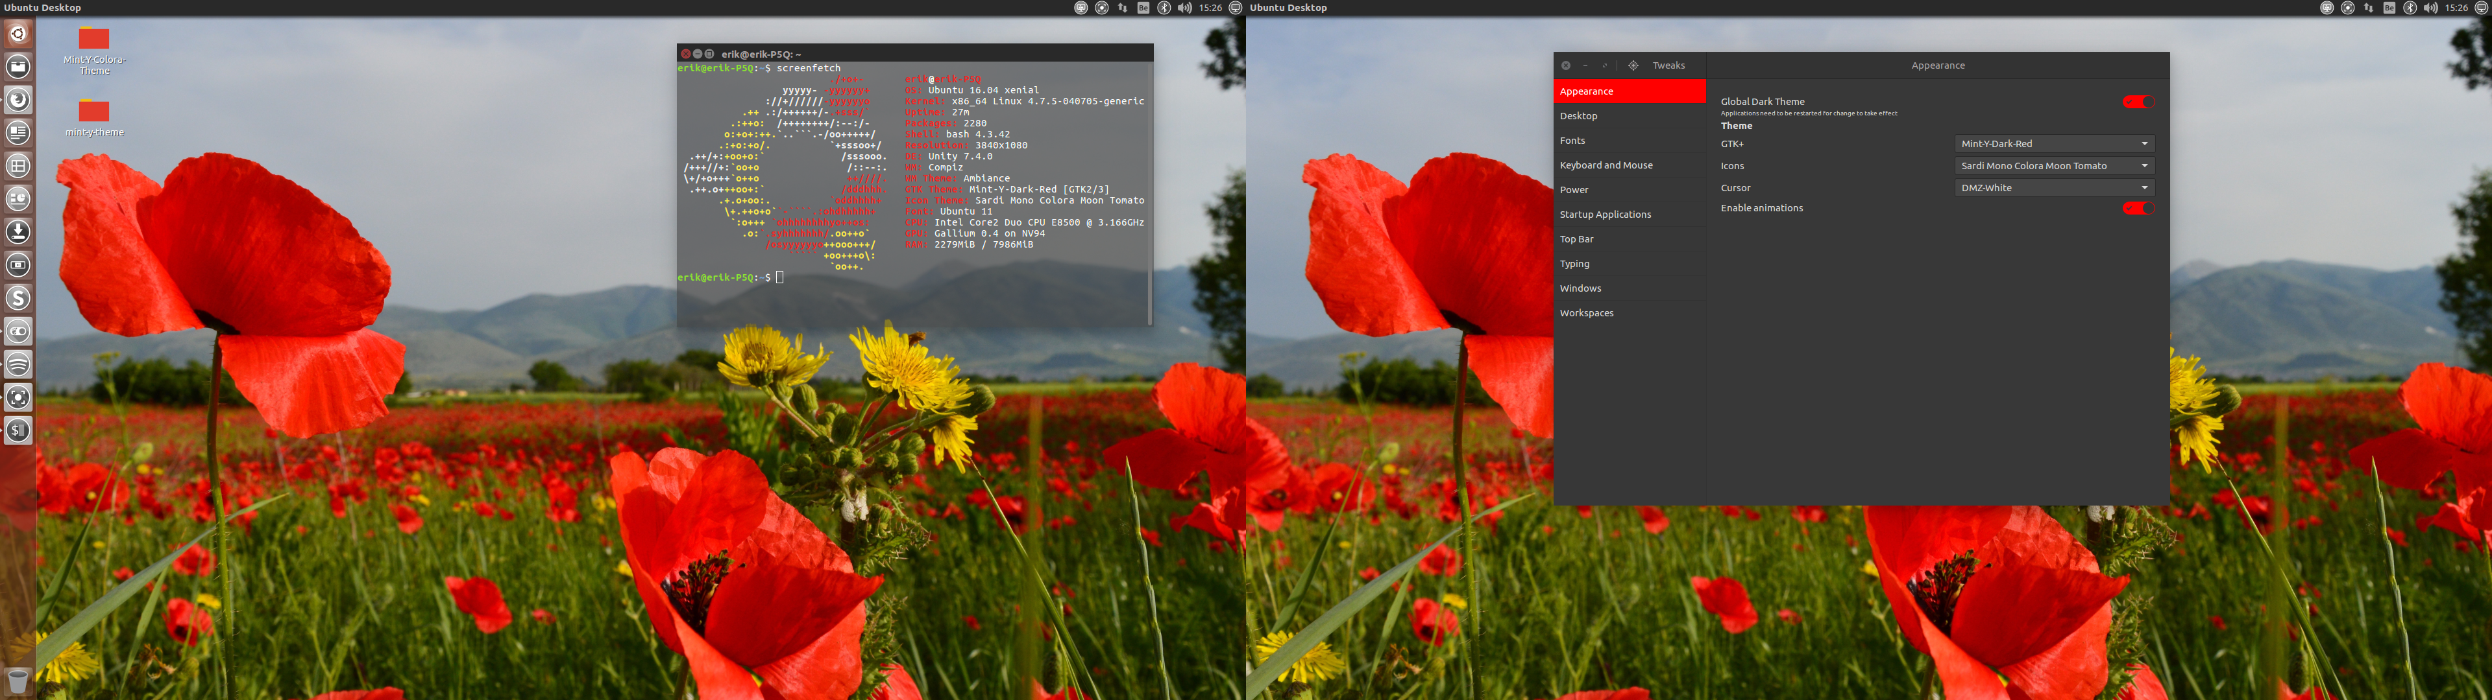Toggle the Enable animations switch

[2138, 208]
